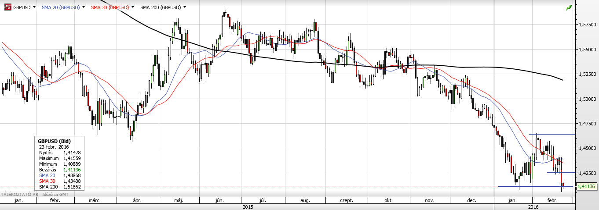
Task: Click the szept. month label on the time axis
Action: 347,200
